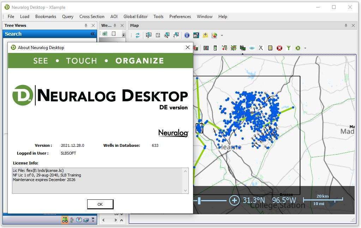Click the License Info scrollbar down arrow
The image size is (361, 228).
[x=185, y=190]
